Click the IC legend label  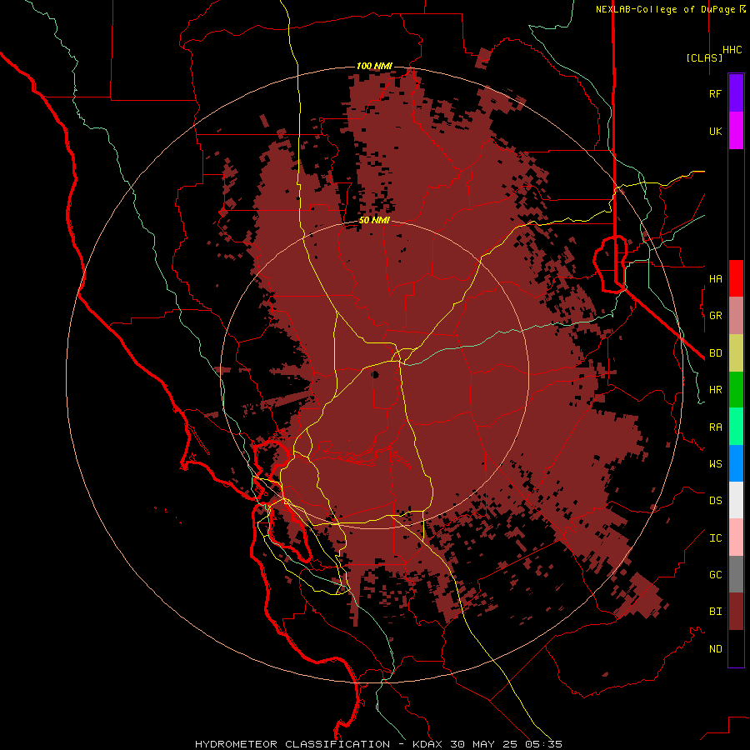point(715,538)
